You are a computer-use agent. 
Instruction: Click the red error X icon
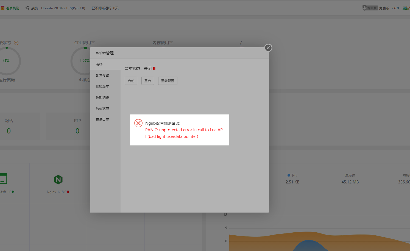(x=138, y=123)
